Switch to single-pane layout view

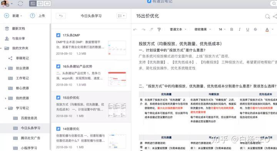(47, 3)
